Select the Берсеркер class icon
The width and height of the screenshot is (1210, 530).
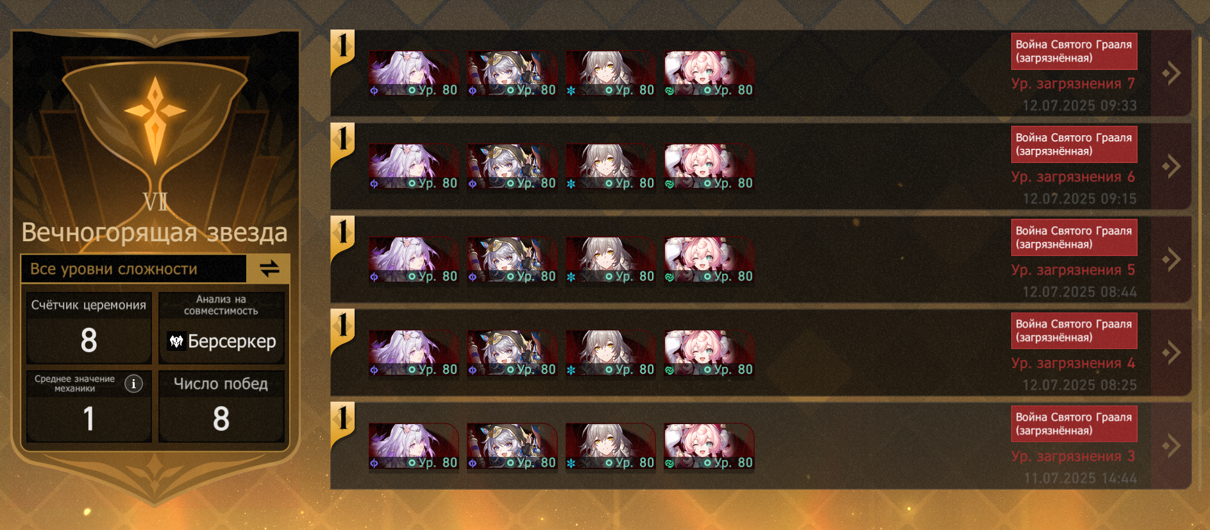click(x=176, y=341)
